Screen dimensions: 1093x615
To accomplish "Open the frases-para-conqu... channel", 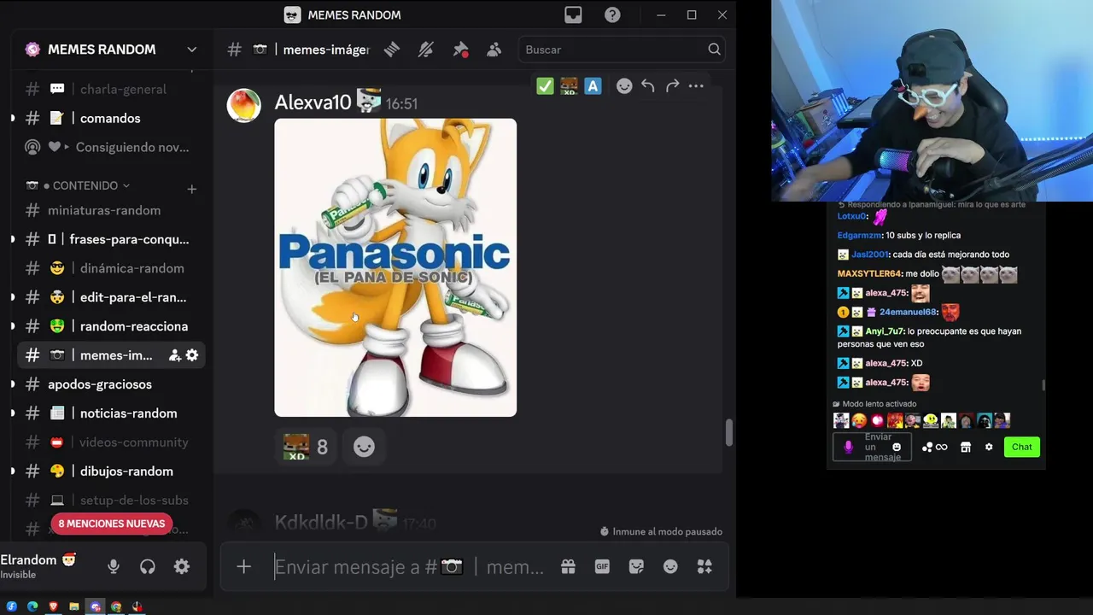I will point(111,239).
